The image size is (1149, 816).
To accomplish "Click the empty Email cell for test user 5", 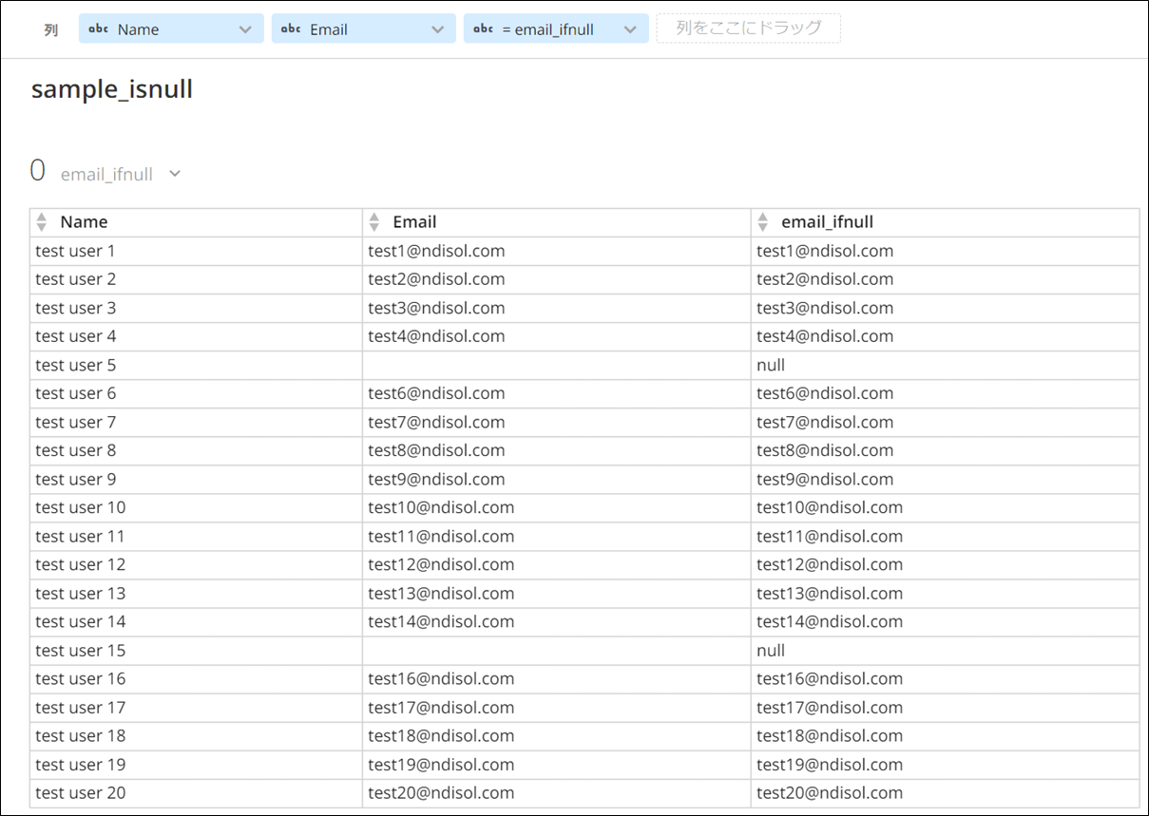I will [x=556, y=365].
